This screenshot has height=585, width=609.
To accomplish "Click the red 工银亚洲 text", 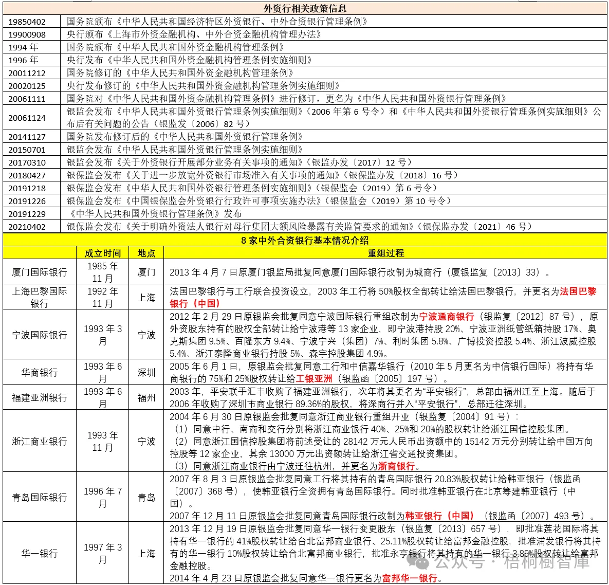I will [314, 378].
